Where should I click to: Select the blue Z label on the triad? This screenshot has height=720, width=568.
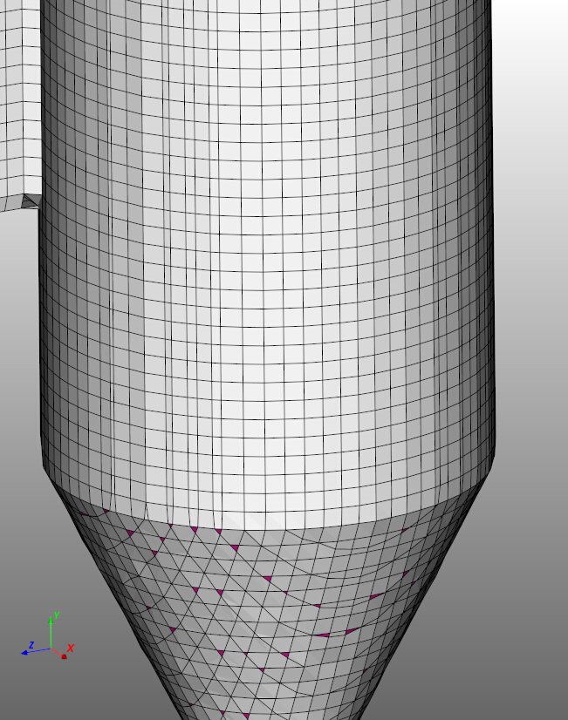pos(31,644)
